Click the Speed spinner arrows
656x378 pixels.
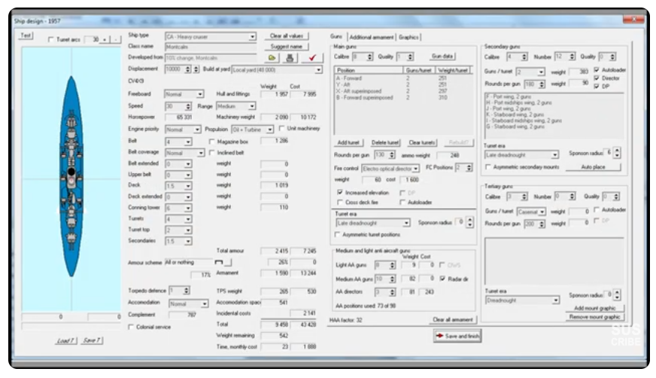tap(188, 106)
